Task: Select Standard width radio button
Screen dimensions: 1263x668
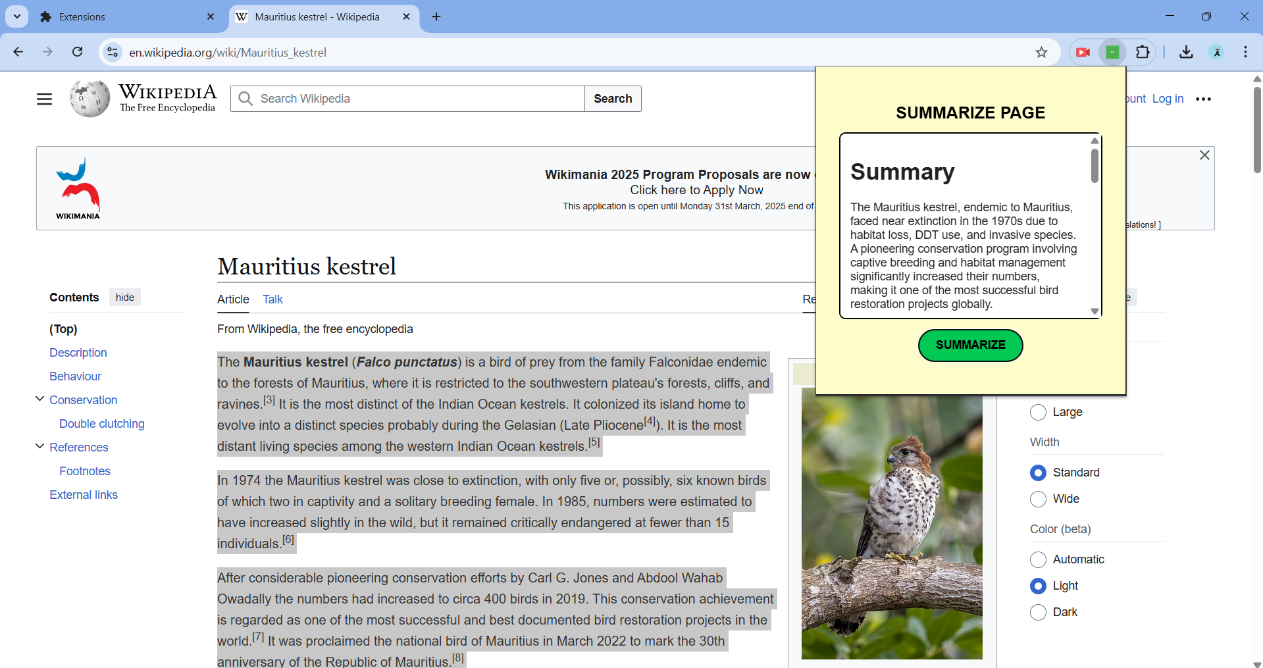Action: tap(1038, 473)
